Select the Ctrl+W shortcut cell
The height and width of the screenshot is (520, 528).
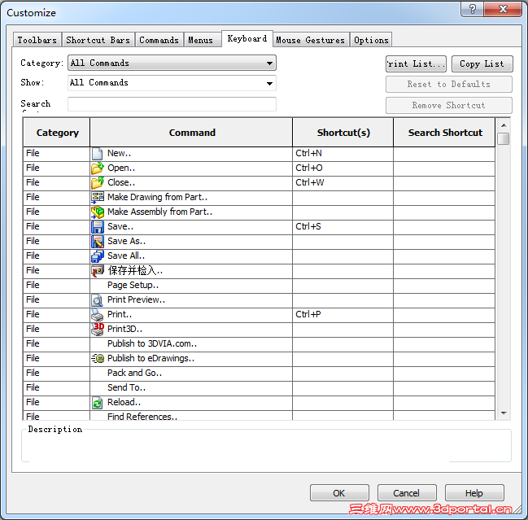(343, 182)
